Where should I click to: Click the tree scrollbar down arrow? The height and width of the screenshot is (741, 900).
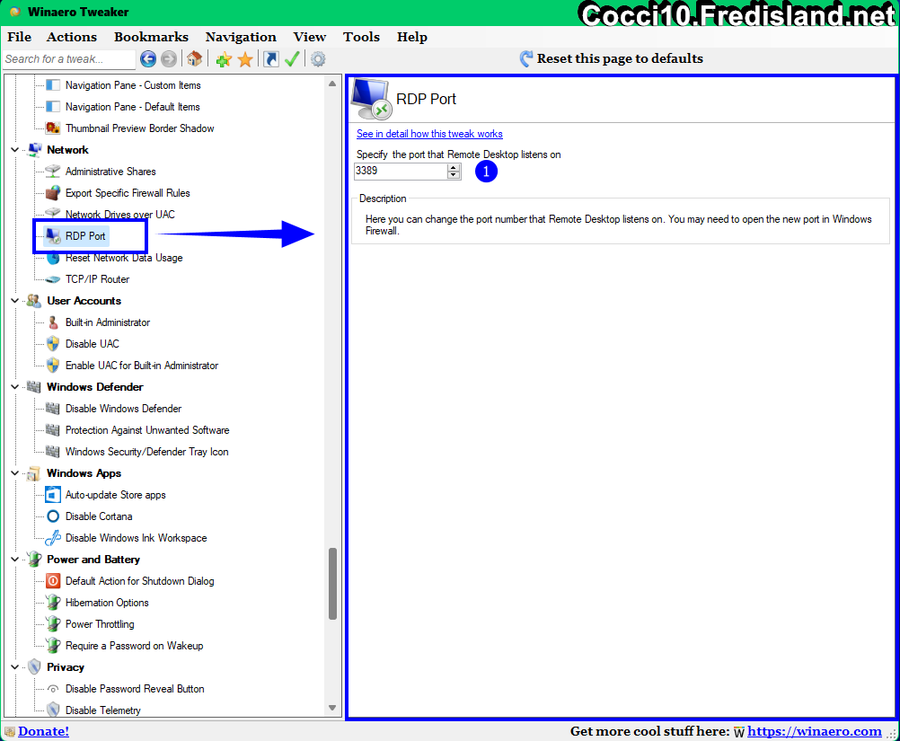click(x=332, y=708)
